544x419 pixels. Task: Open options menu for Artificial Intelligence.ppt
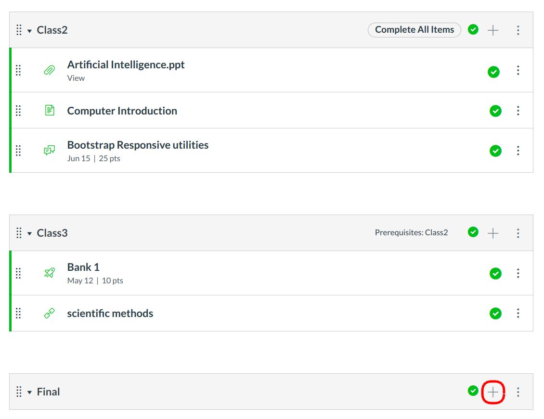coord(518,71)
